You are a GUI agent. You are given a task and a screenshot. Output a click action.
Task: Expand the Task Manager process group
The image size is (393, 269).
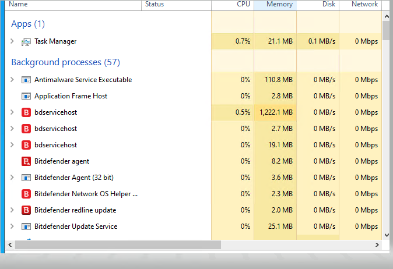12,41
